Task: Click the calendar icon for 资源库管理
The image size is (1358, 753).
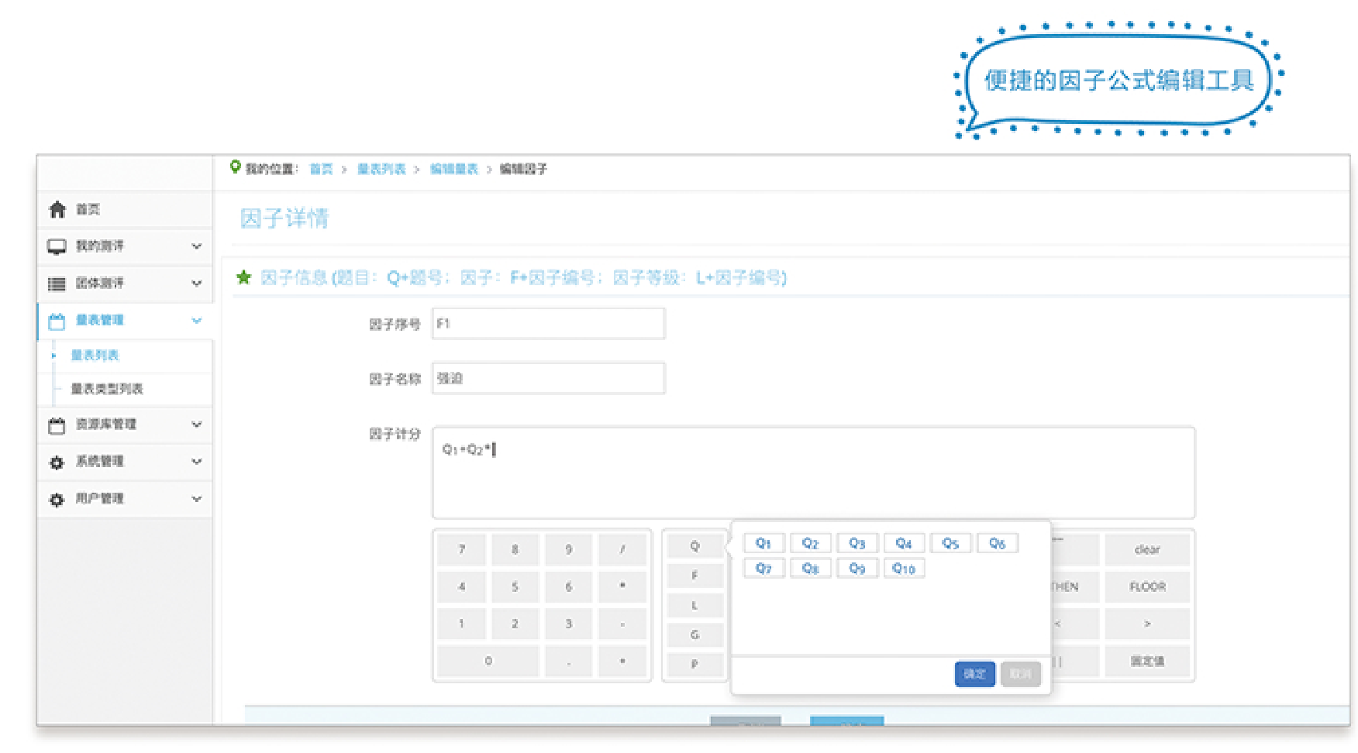Action: pos(57,425)
